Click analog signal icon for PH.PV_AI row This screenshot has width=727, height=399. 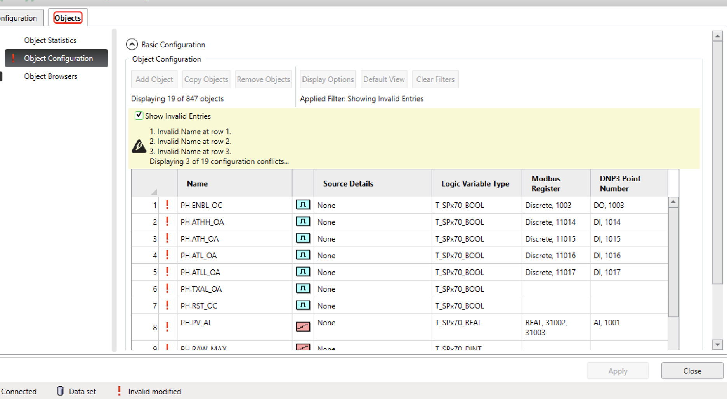click(303, 327)
